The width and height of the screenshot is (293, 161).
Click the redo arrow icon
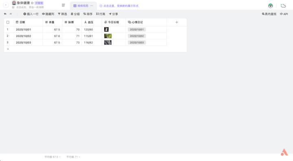coord(11,14)
